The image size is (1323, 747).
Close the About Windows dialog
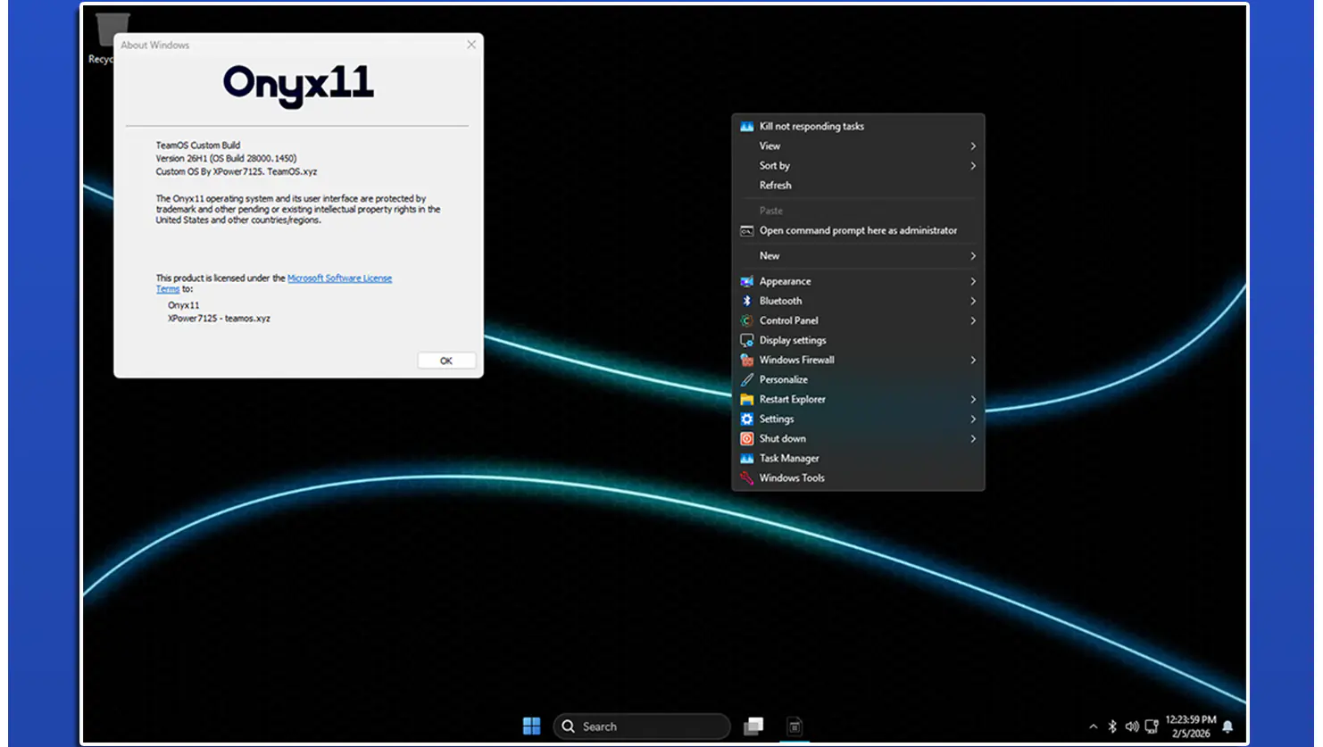(471, 45)
